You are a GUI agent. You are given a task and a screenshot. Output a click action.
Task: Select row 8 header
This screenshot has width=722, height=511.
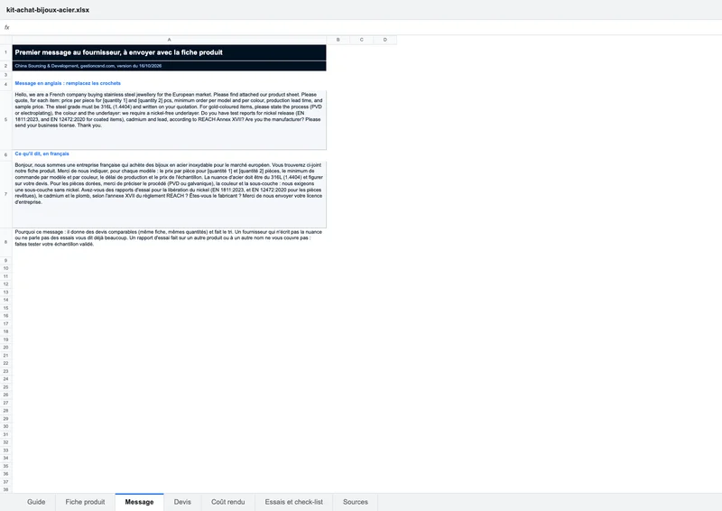[6, 242]
